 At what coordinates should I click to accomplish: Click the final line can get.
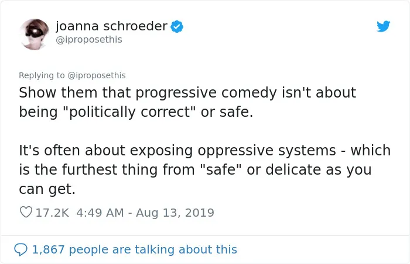click(x=47, y=189)
